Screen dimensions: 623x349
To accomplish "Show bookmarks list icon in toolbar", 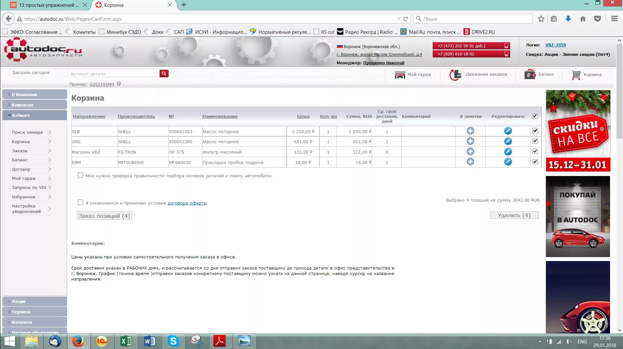I will point(554,19).
